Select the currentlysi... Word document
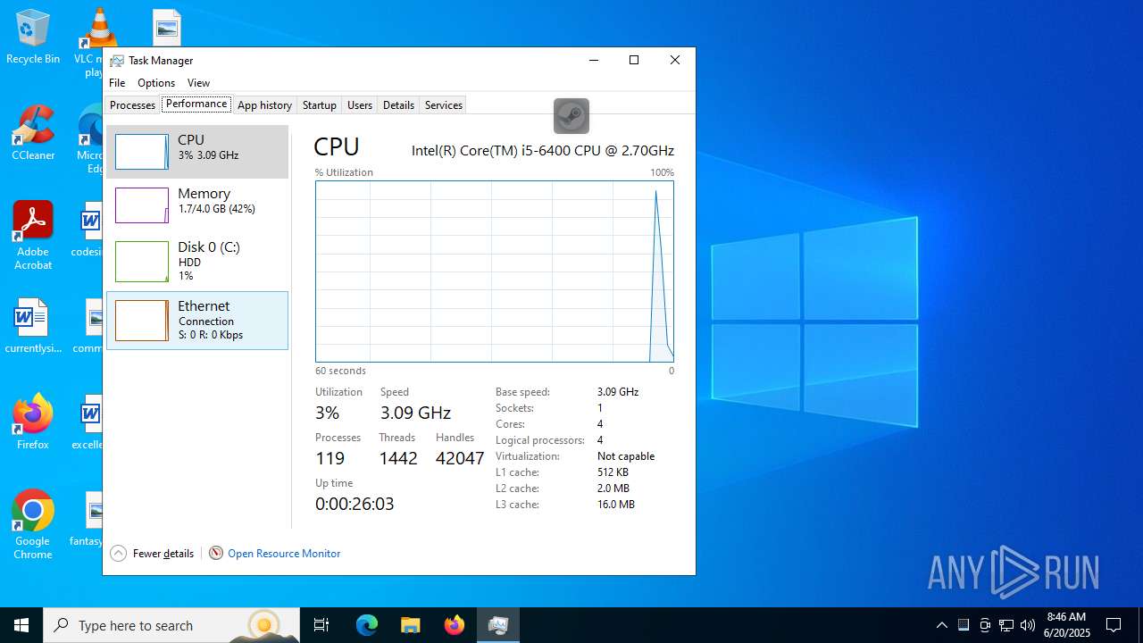The height and width of the screenshot is (643, 1143). point(33,327)
